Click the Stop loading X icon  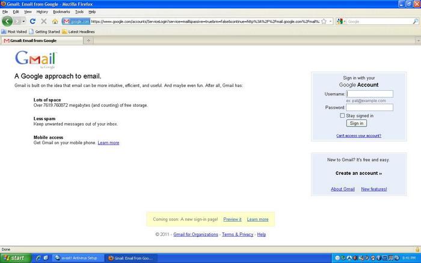pos(44,21)
